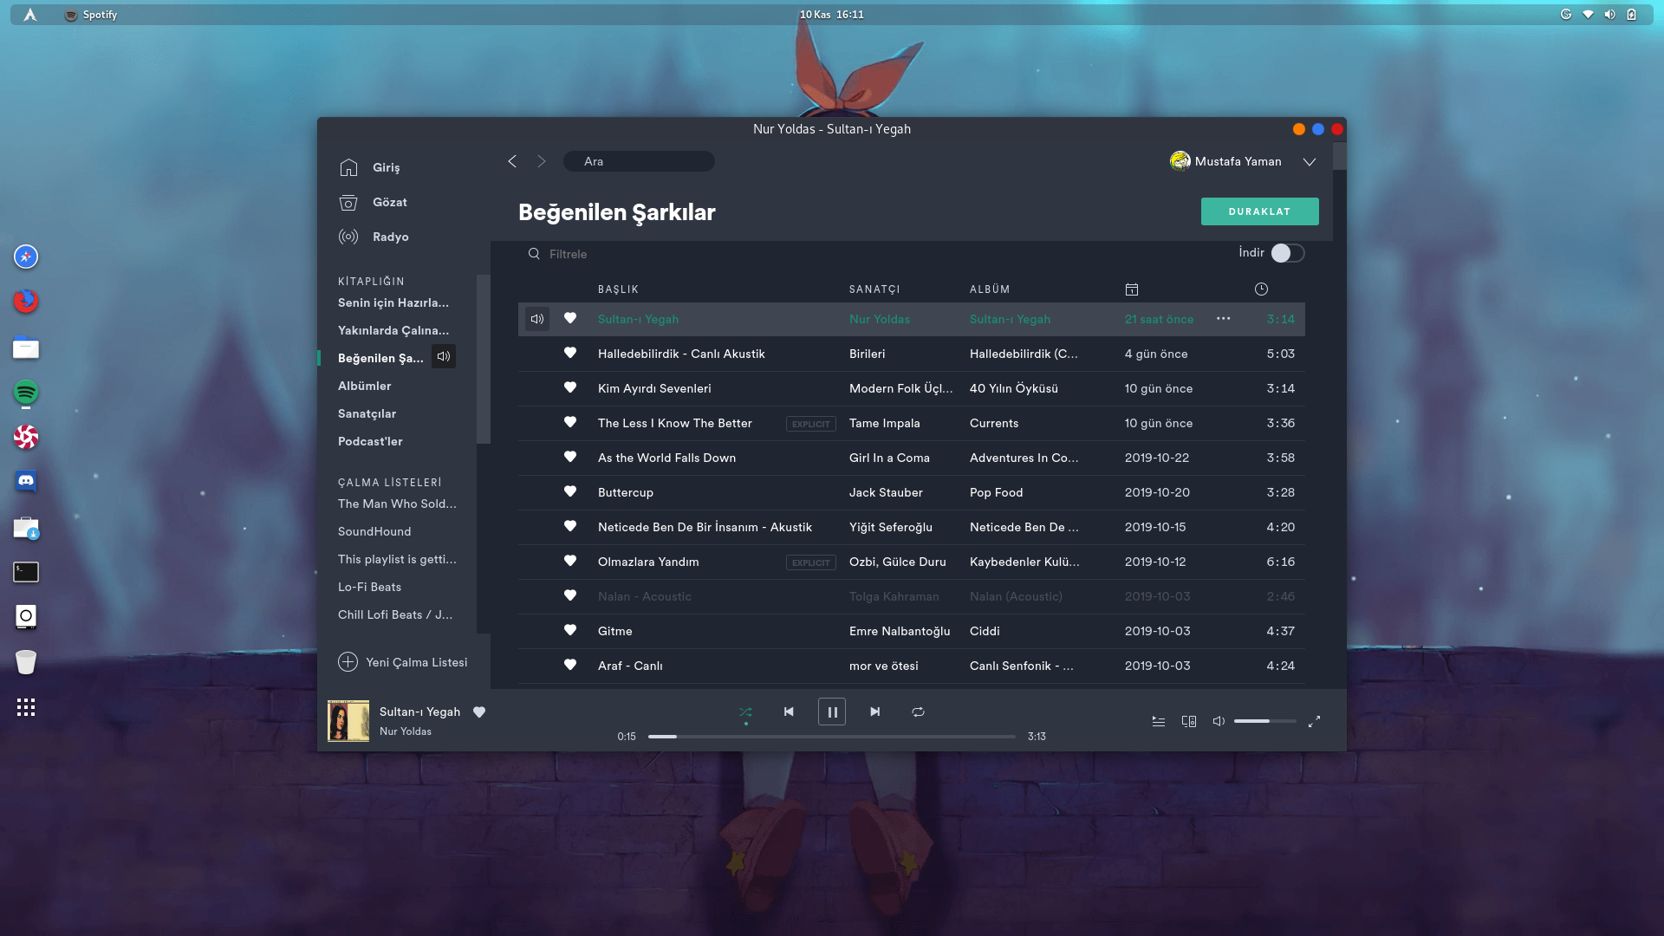Open Senin için Hazırla... library item
The image size is (1664, 936).
pyautogui.click(x=393, y=302)
